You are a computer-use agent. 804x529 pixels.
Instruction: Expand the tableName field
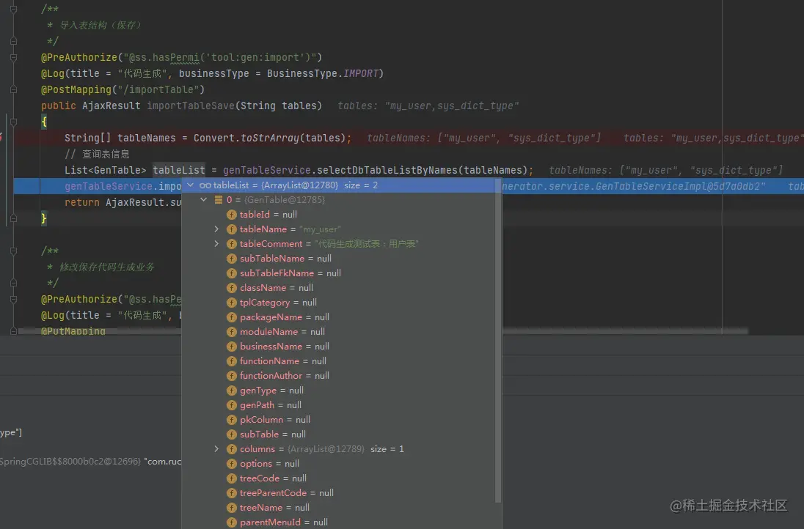click(216, 229)
